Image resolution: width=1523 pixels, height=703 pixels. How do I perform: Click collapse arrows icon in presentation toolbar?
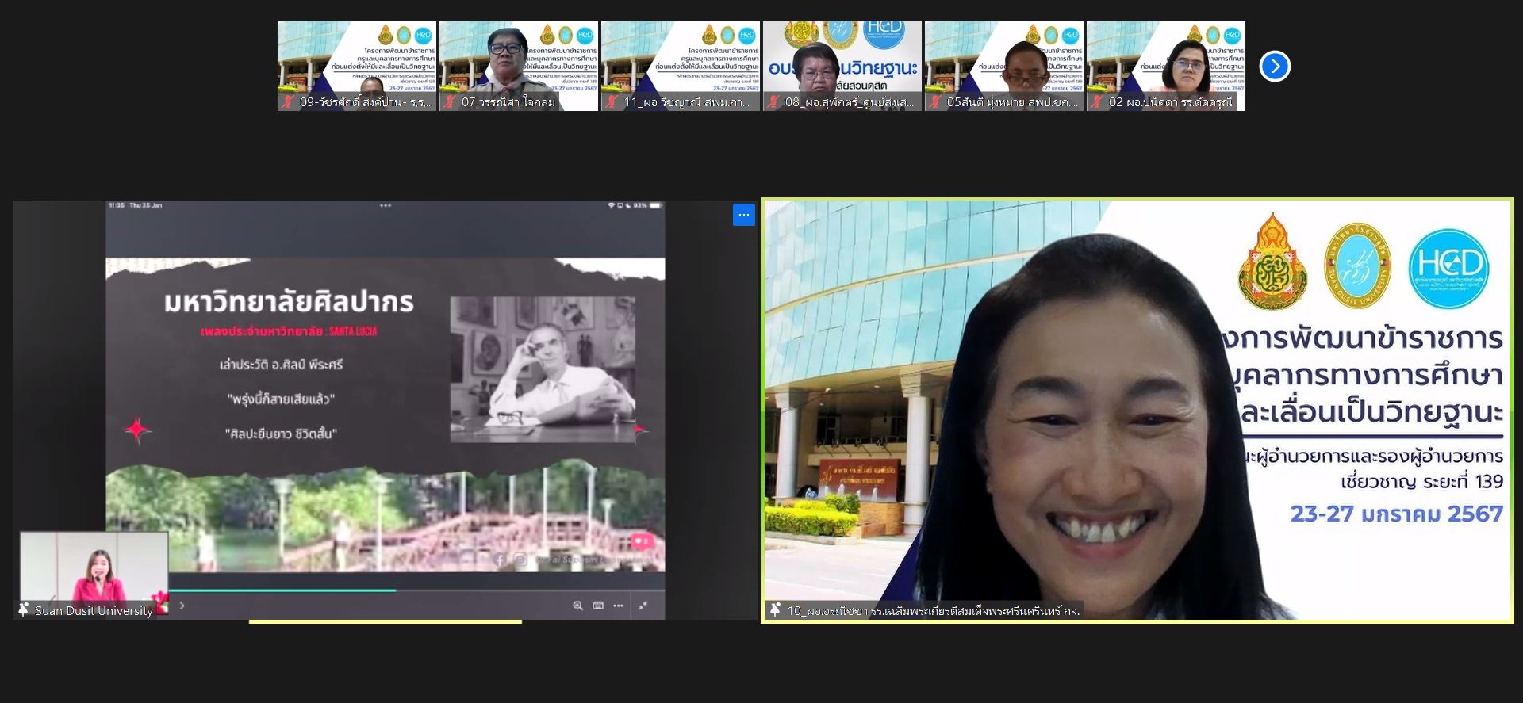tap(643, 606)
